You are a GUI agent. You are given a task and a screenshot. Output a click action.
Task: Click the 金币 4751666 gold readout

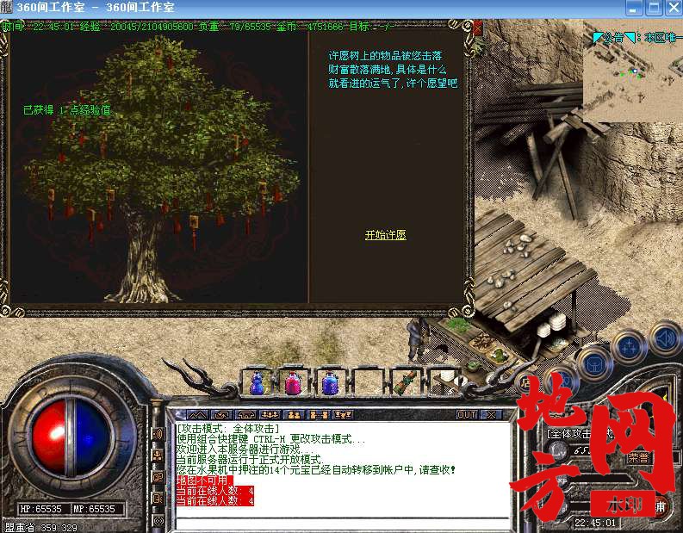[310, 27]
